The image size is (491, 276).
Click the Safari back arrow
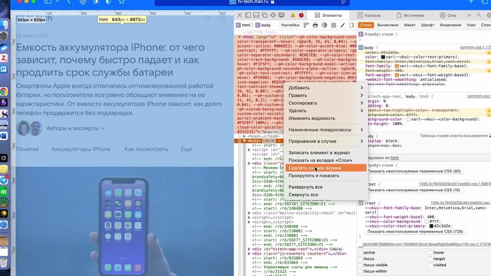(x=69, y=2)
